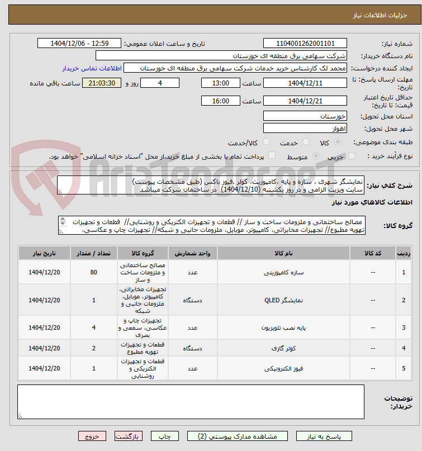The height and width of the screenshot is (451, 422).
Task: Click the گروه کالا text area
Action: (x=212, y=226)
